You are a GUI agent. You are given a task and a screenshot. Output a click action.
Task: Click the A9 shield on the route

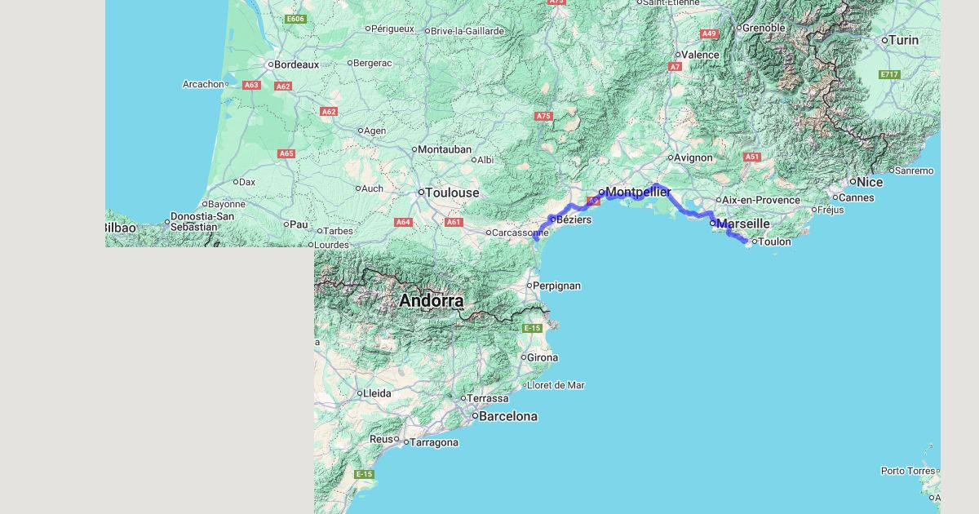(593, 201)
